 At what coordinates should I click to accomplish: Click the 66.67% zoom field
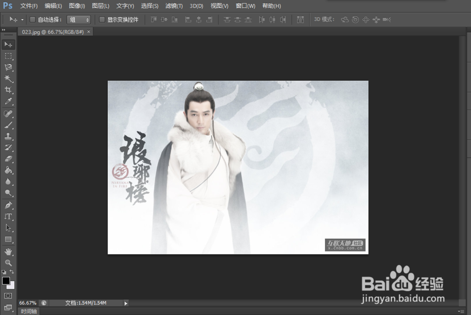(28, 303)
